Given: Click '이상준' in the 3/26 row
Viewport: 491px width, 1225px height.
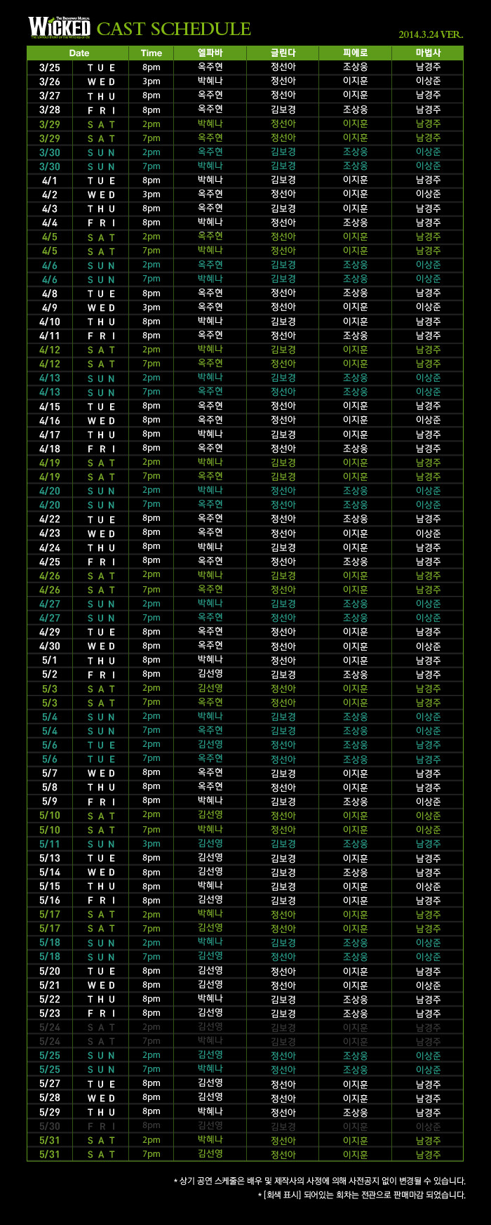Looking at the screenshot, I should coord(428,81).
